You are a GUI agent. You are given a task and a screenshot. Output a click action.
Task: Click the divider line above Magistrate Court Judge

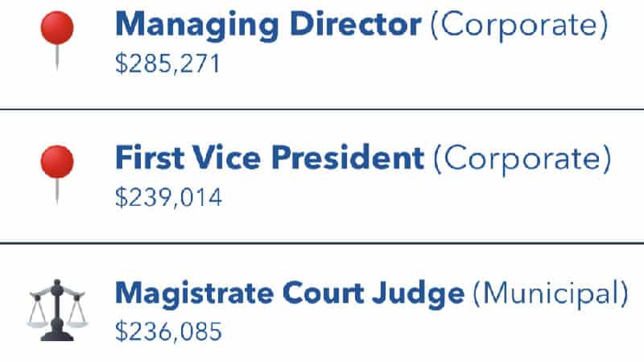pos(322,242)
